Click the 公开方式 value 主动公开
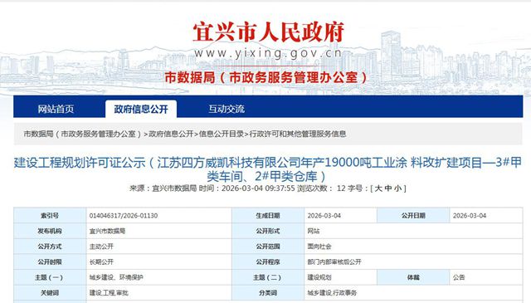This screenshot has width=531, height=303. [101, 247]
